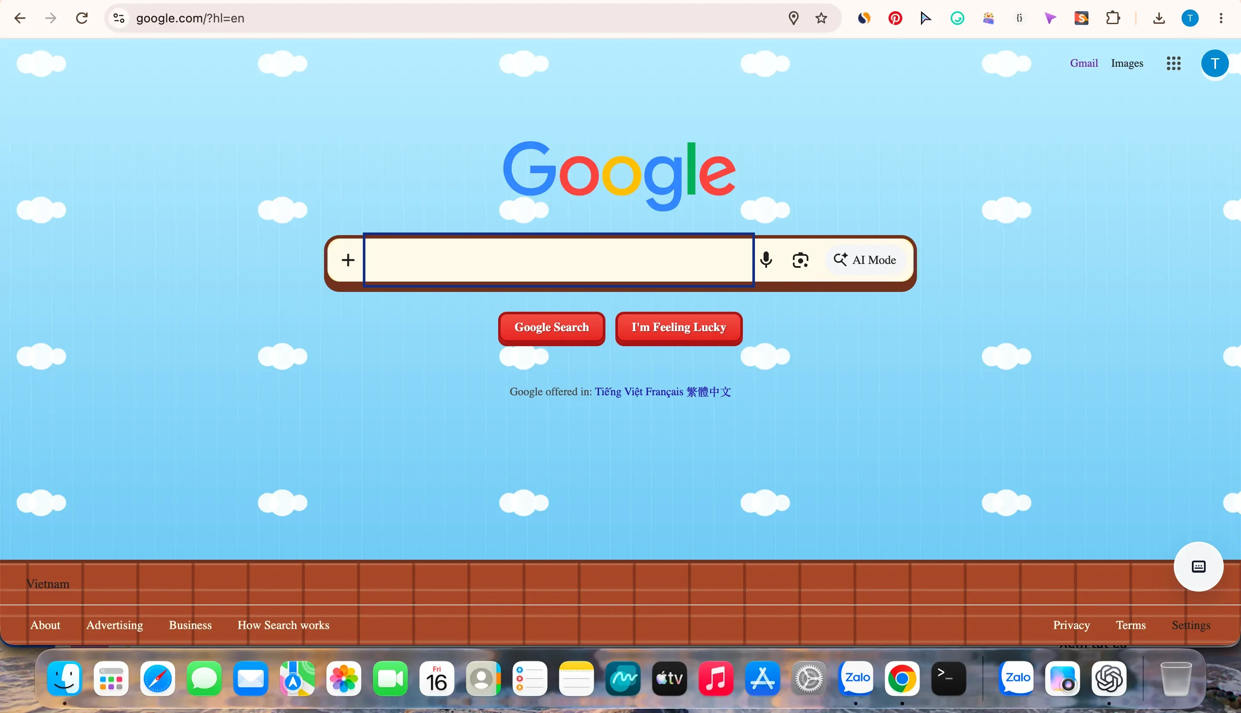The width and height of the screenshot is (1241, 713).
Task: Open Google account T avatar on page
Action: click(1215, 63)
